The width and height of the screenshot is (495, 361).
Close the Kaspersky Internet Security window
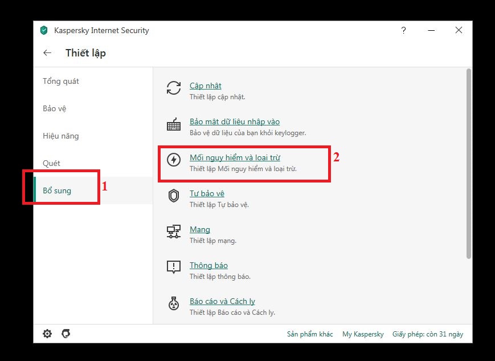459,30
